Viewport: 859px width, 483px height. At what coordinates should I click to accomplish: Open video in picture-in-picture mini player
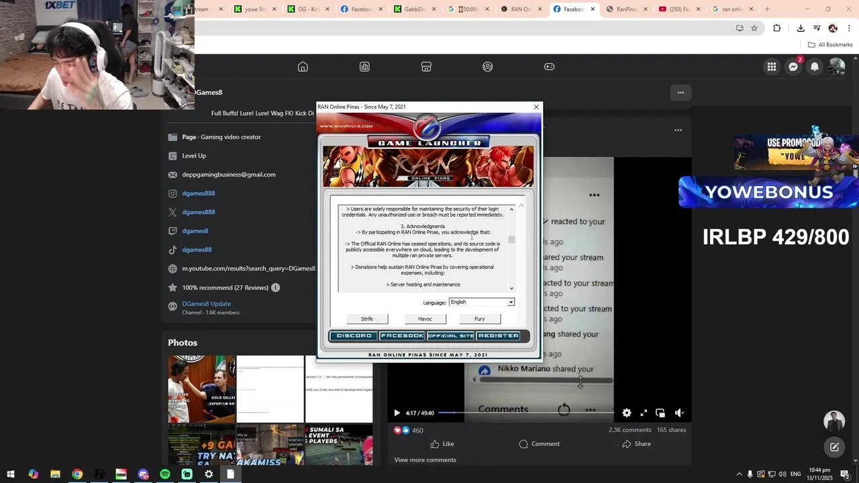pyautogui.click(x=660, y=413)
